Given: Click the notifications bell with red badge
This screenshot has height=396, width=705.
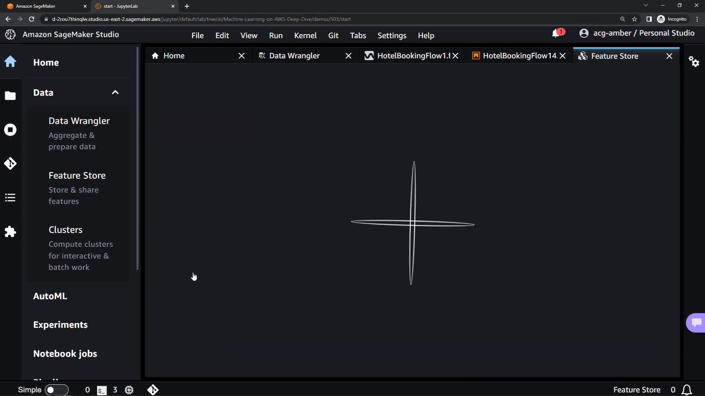Looking at the screenshot, I should (556, 33).
